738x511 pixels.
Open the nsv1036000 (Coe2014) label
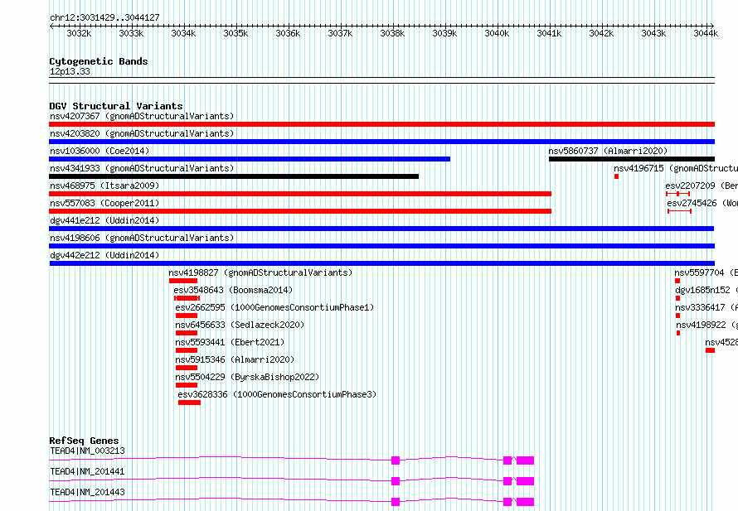pyautogui.click(x=100, y=151)
